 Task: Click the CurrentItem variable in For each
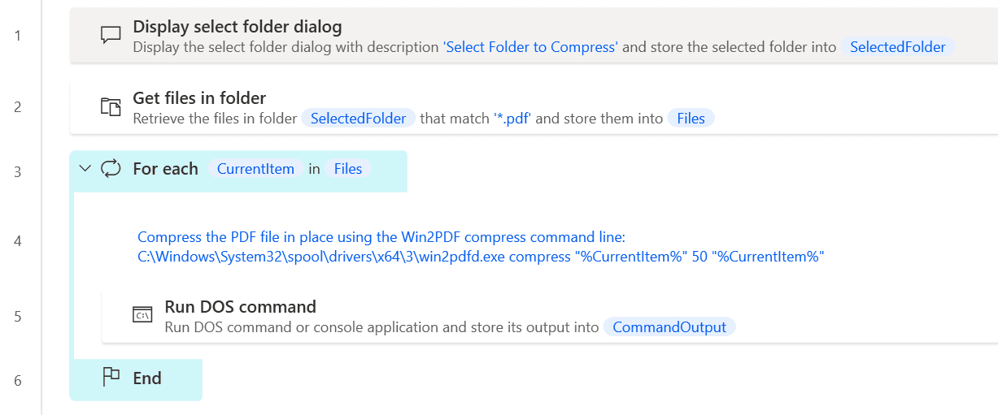point(255,169)
